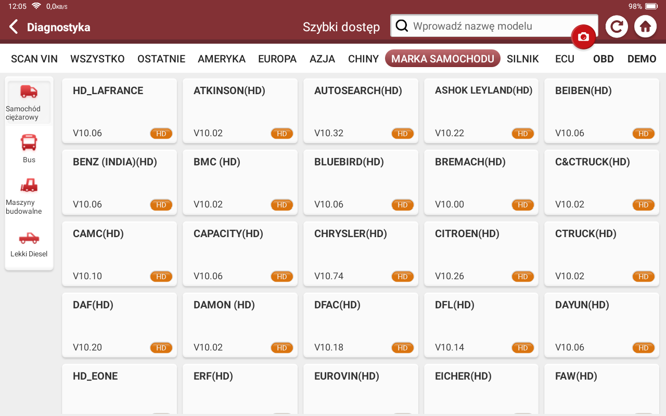Go to home screen via house icon
Screen dimensions: 666x416
(645, 27)
